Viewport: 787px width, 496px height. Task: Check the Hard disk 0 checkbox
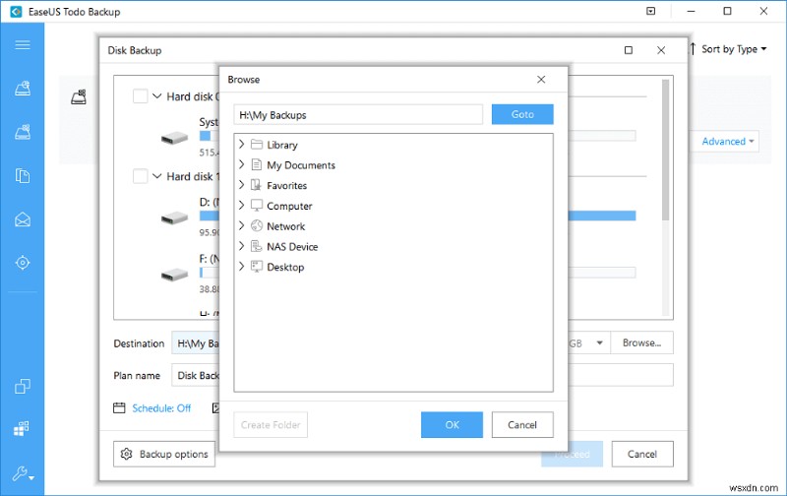[140, 95]
